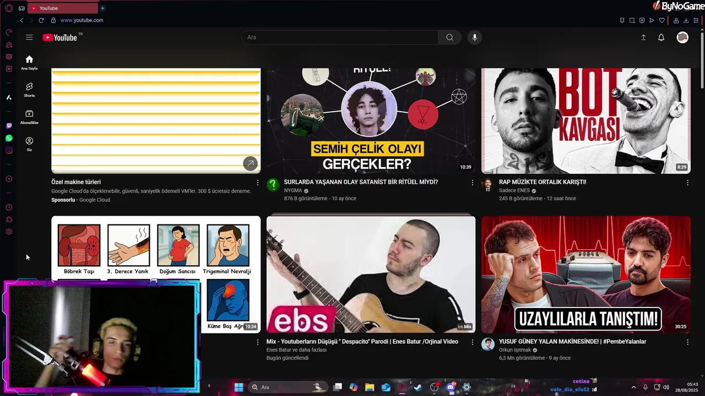Start voice search with microphone icon
The width and height of the screenshot is (705, 396).
475,37
